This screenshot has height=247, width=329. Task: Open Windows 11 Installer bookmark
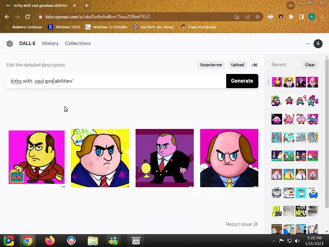(107, 27)
